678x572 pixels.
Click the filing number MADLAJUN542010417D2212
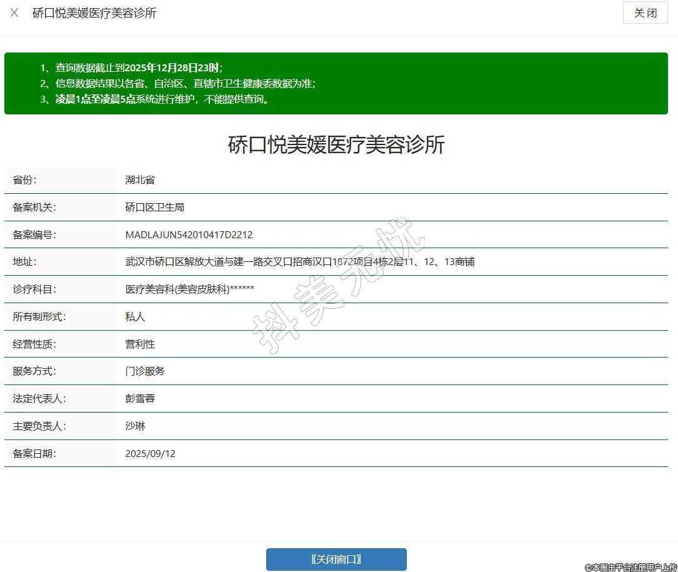pos(189,235)
